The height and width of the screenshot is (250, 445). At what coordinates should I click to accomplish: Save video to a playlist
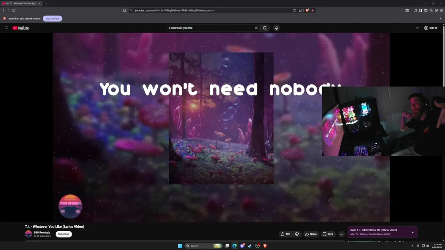tap(328, 234)
